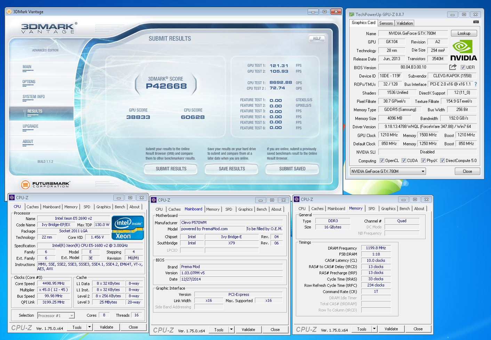Click the Futuremark Corporation logo

coord(45,184)
